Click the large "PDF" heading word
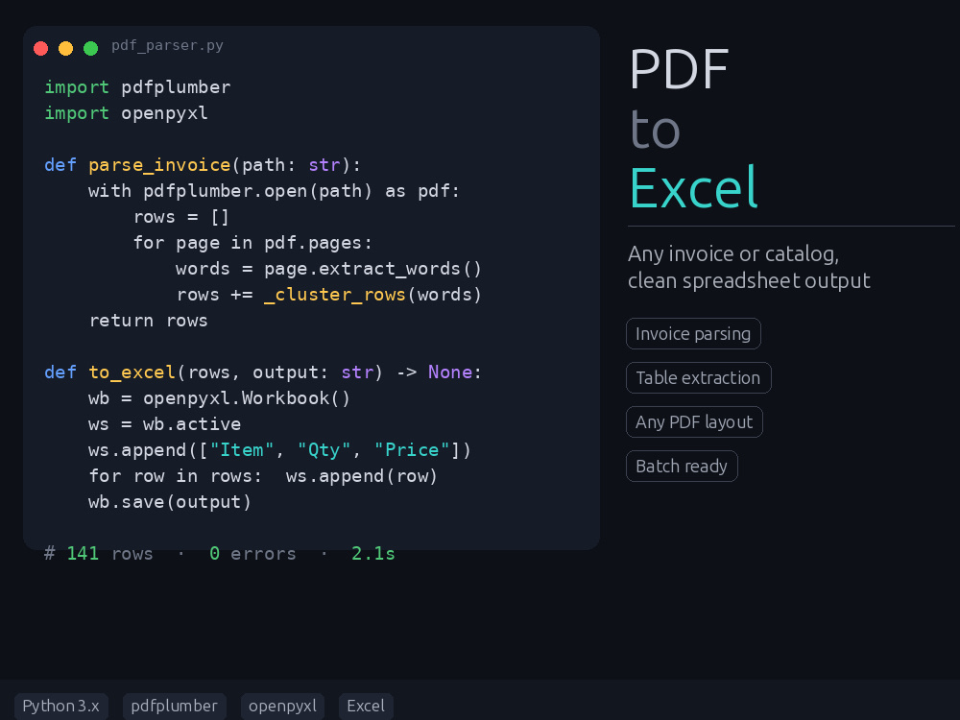 [x=679, y=70]
